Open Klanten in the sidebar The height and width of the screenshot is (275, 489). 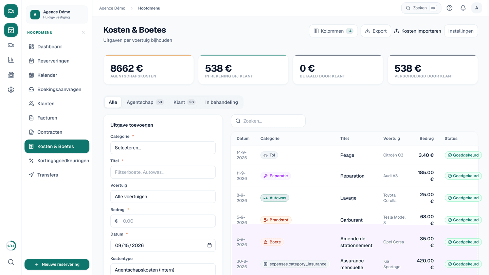tap(57, 104)
